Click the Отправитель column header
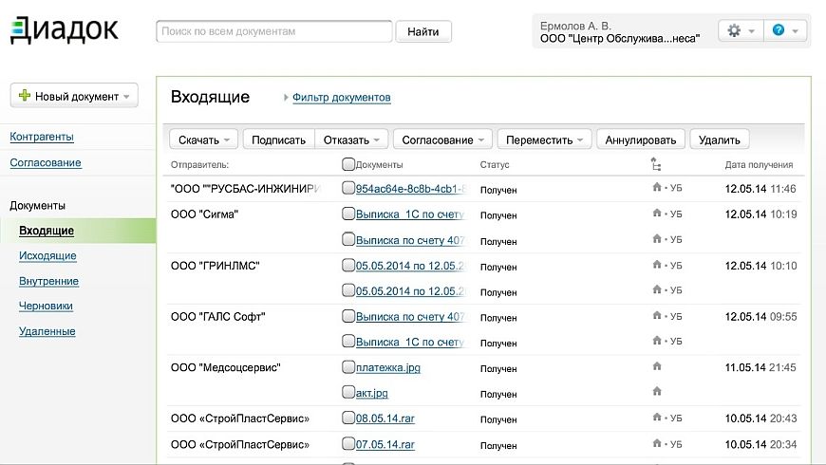 [199, 165]
